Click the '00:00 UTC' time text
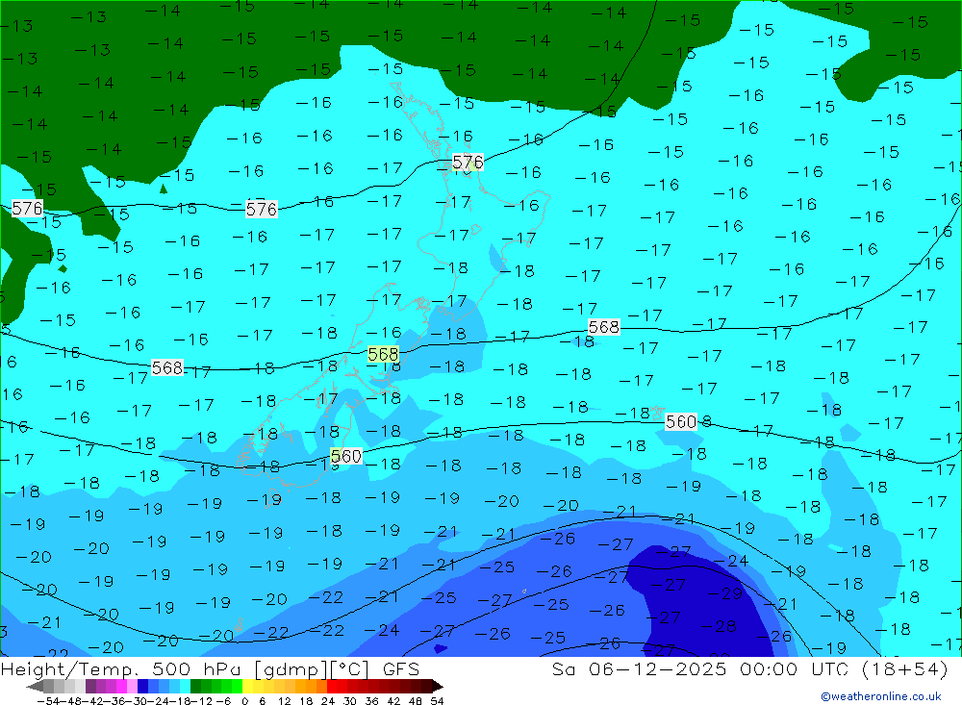Viewport: 962px width, 705px height. coord(796,668)
